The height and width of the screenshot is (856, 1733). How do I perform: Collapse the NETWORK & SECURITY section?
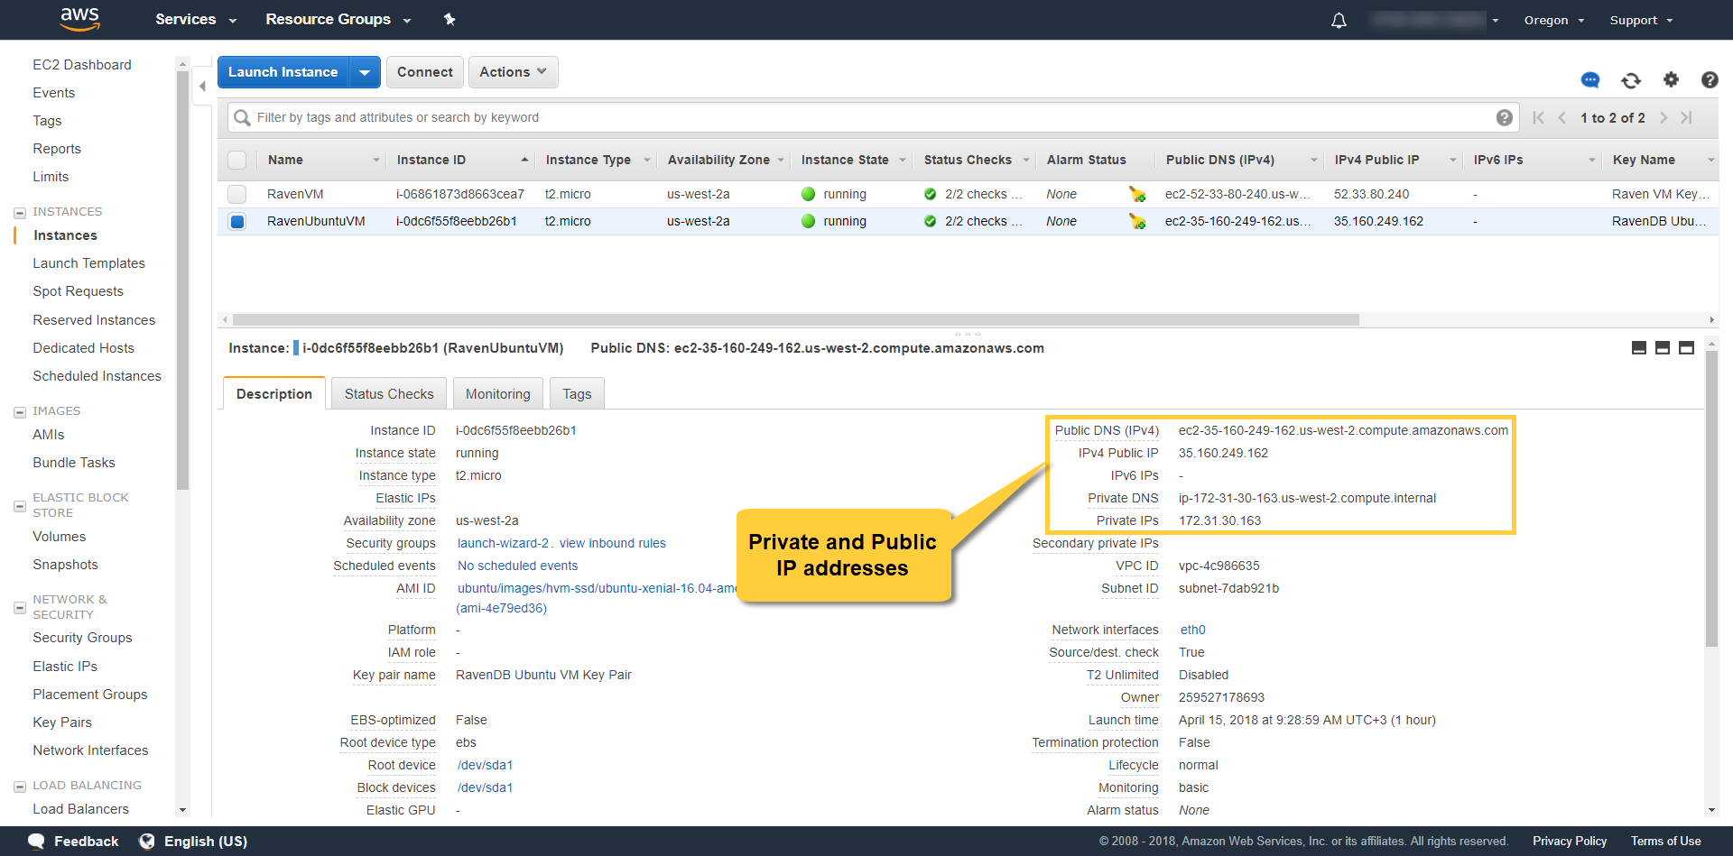click(20, 608)
